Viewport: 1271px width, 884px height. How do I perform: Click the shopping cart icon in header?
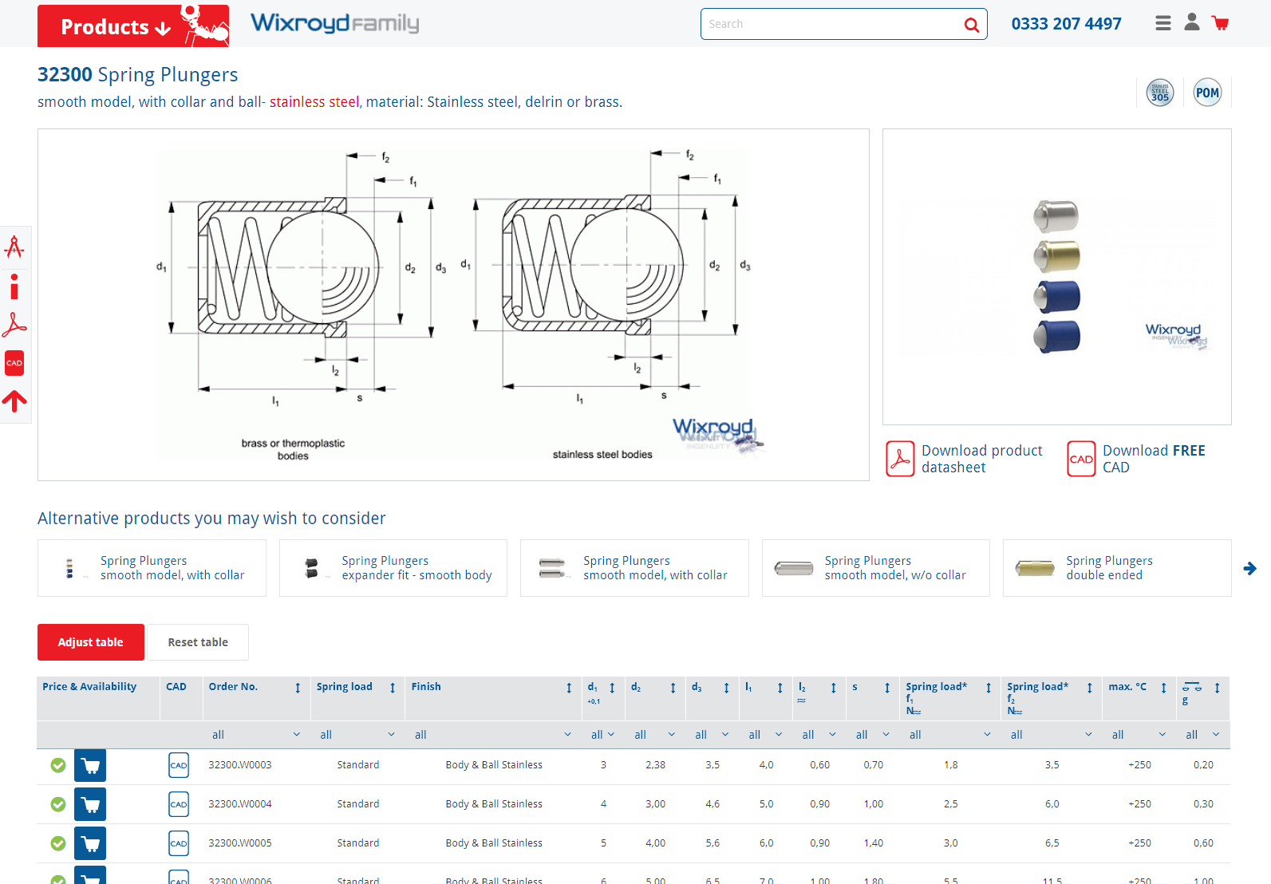click(x=1220, y=23)
